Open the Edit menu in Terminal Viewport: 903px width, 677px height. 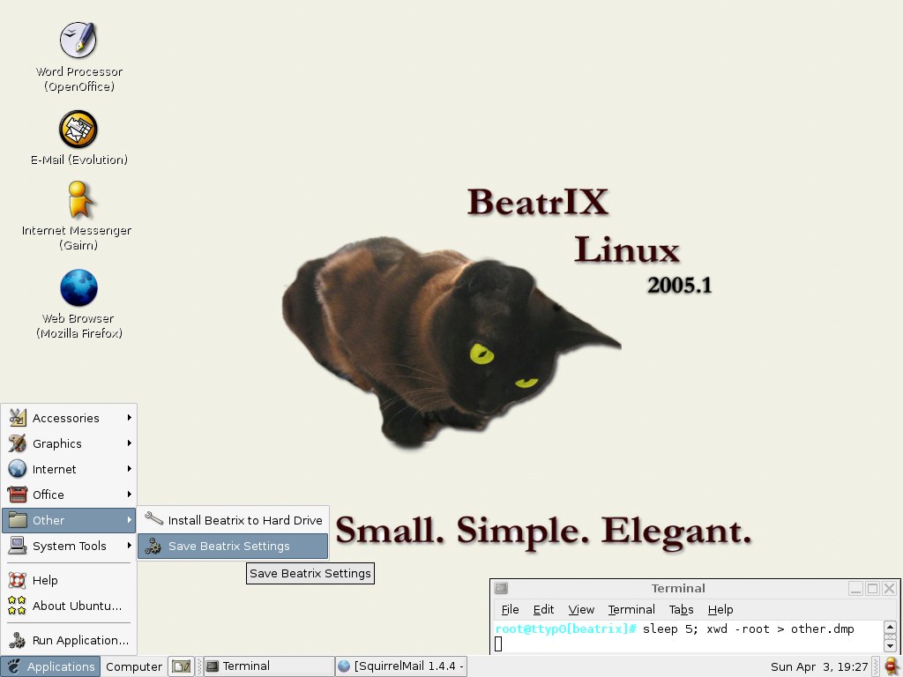click(543, 609)
